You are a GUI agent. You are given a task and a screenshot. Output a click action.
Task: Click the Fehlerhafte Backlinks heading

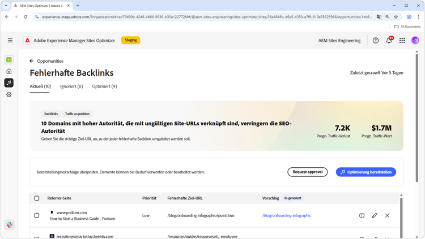pos(71,73)
